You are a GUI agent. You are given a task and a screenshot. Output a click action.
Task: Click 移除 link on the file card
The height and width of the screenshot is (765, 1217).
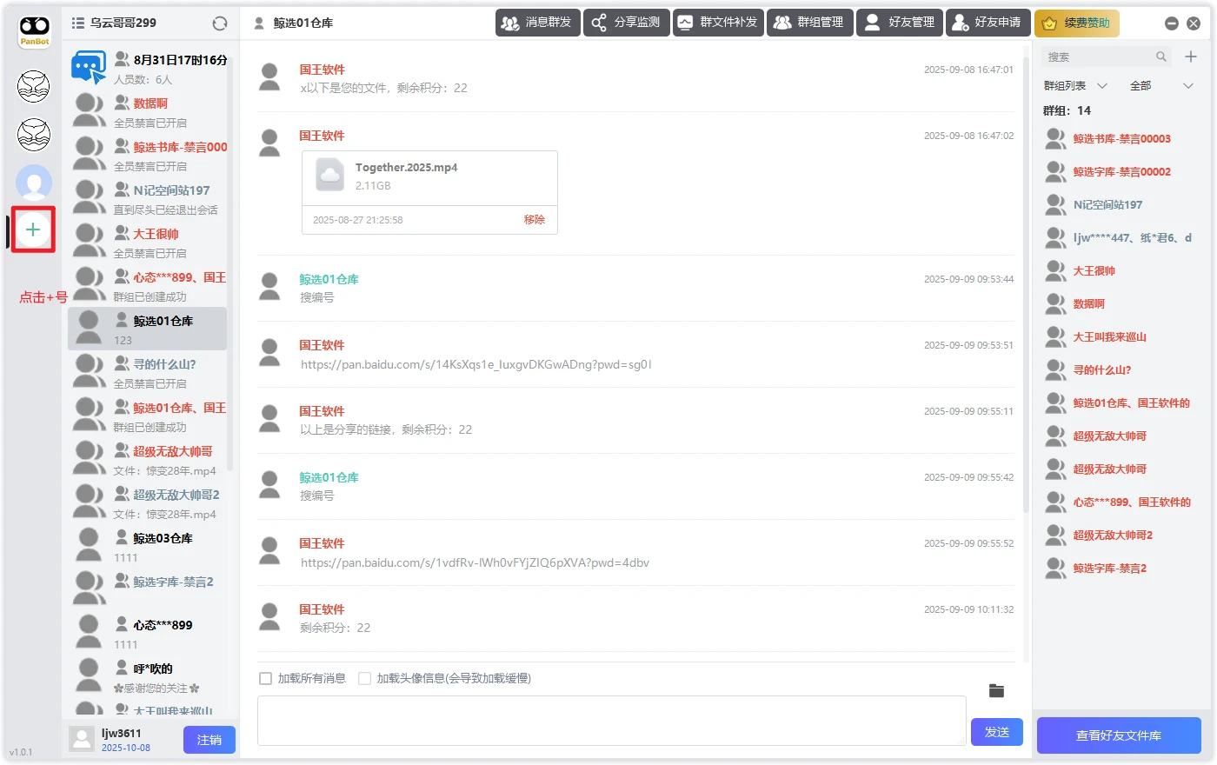534,220
